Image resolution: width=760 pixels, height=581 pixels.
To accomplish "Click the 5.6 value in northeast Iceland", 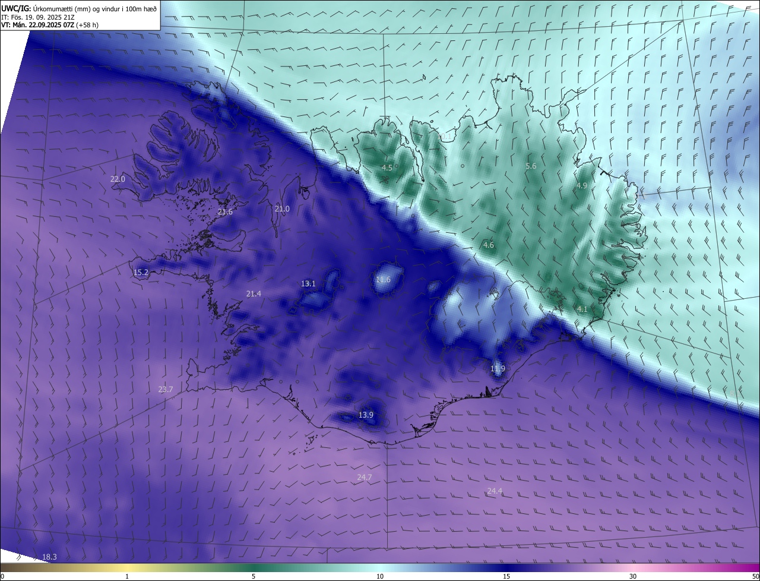I will coord(531,166).
